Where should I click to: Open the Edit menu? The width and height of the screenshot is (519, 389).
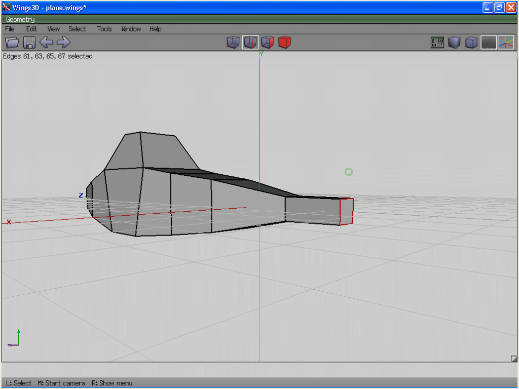[x=31, y=29]
